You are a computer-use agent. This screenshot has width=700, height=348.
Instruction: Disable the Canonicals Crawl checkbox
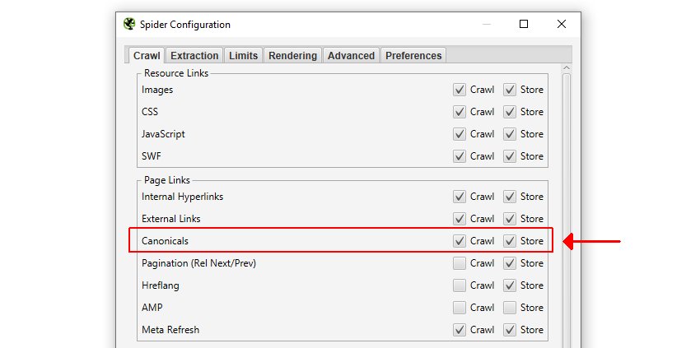click(460, 241)
